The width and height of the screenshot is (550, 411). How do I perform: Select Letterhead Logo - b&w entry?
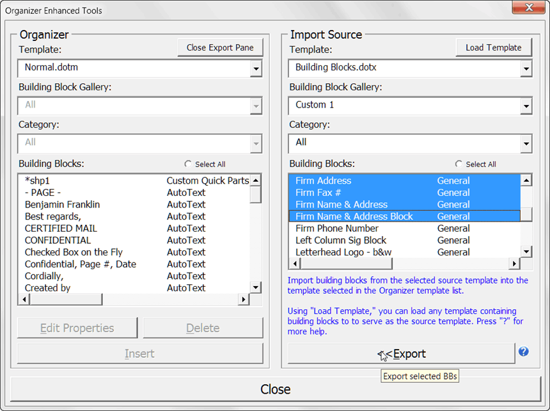tap(405, 252)
